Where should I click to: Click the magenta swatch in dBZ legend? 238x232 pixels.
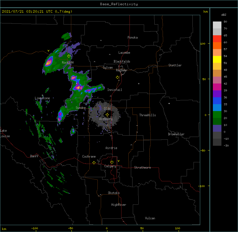217,87
